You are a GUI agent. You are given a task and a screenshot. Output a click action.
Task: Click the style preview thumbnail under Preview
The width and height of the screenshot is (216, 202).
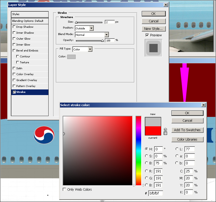point(153,48)
